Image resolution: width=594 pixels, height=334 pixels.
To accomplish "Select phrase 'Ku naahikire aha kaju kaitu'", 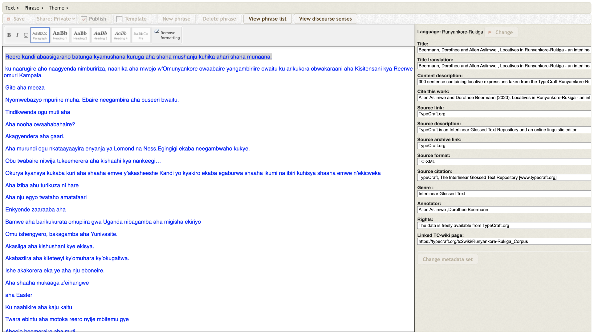I will click(39, 308).
